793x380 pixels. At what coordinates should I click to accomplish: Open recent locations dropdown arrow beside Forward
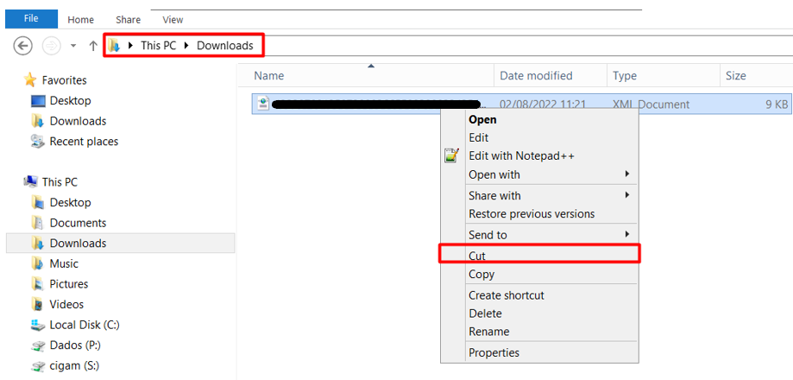[73, 46]
